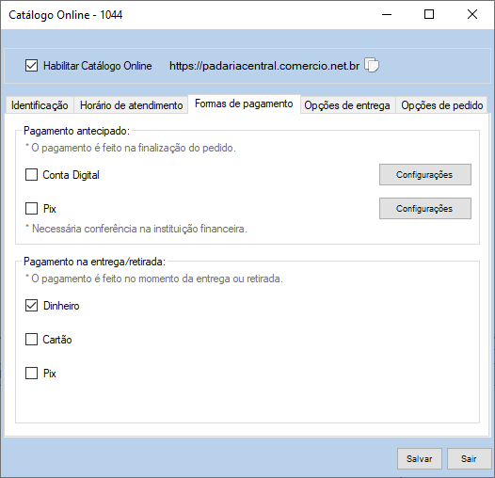
Task: Open the Opções de pedido tab
Action: tap(442, 105)
